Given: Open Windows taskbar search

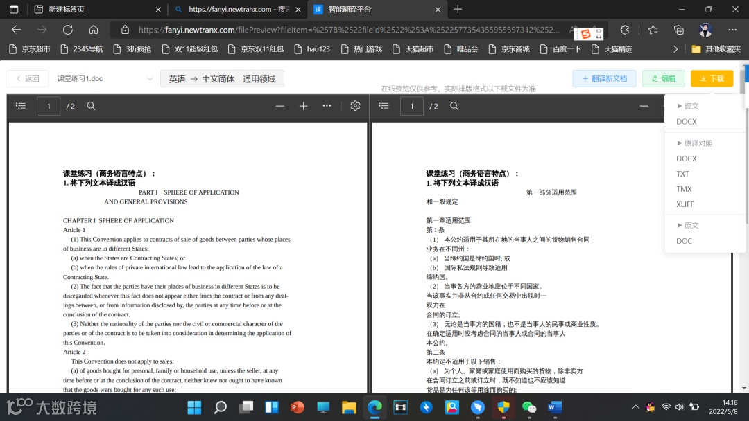Looking at the screenshot, I should point(221,407).
